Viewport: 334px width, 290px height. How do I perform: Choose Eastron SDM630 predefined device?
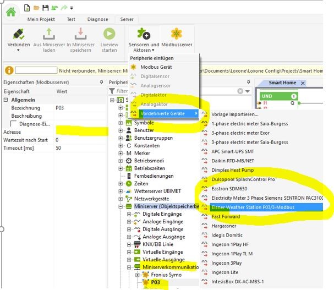point(229,189)
